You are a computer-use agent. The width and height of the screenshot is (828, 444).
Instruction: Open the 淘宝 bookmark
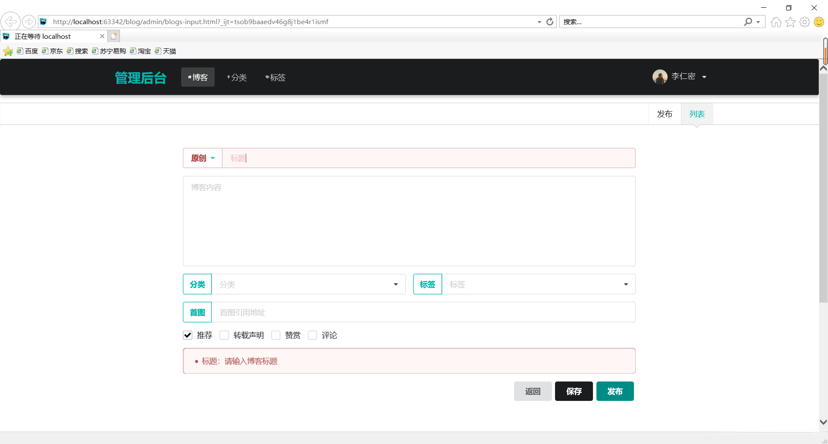coord(141,51)
